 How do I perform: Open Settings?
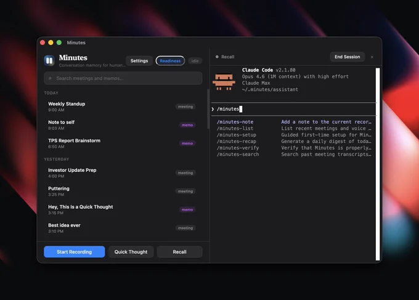(139, 60)
